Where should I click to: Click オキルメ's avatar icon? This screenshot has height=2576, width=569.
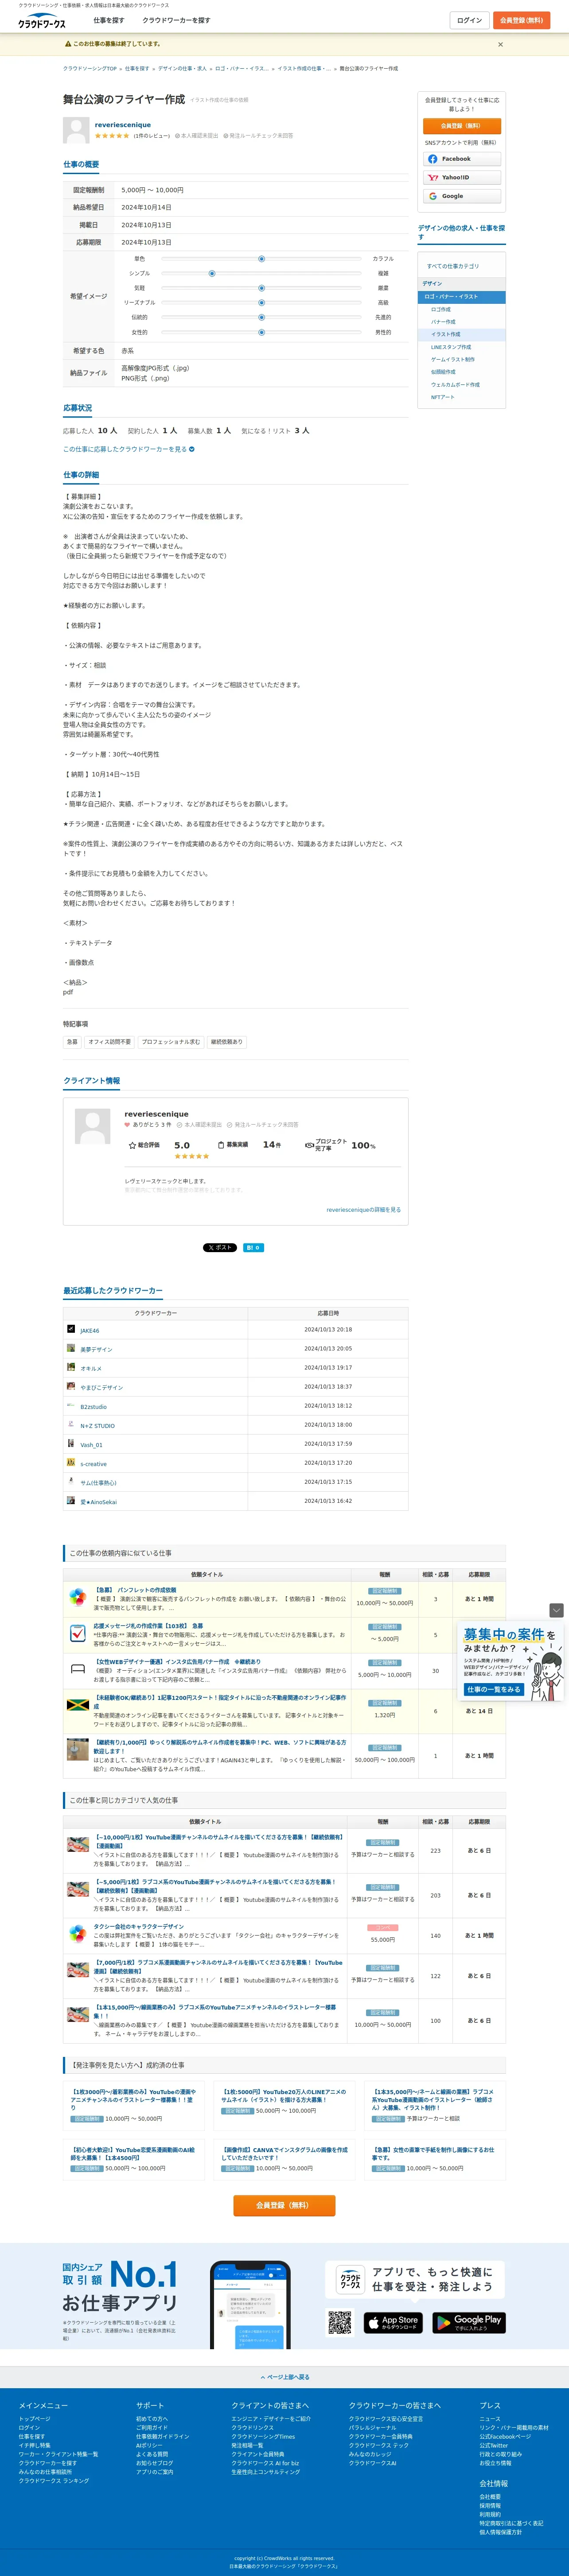click(x=71, y=1367)
